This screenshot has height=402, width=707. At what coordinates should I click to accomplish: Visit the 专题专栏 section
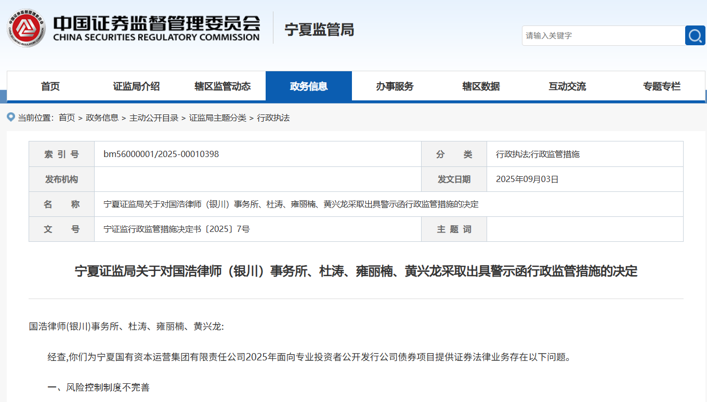click(x=661, y=86)
